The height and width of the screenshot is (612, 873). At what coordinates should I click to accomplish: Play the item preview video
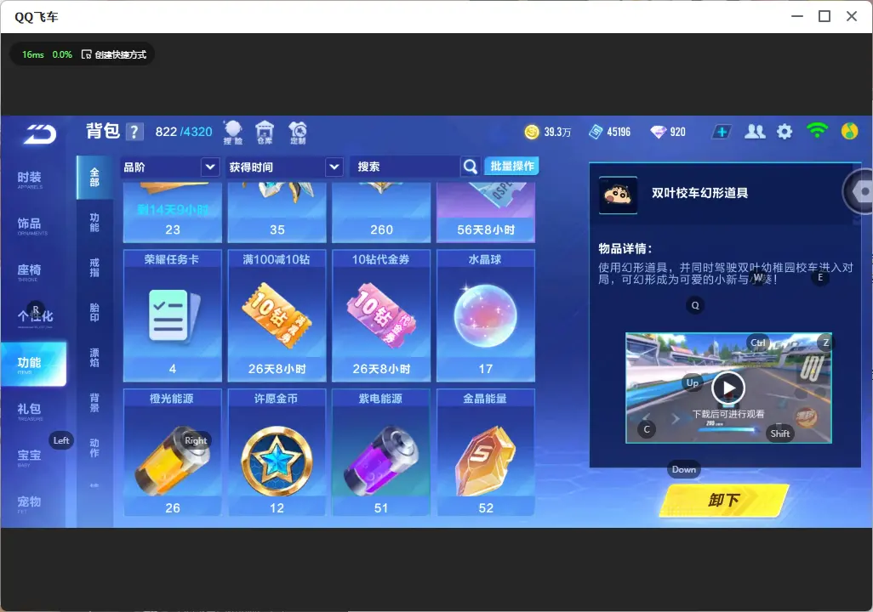[728, 388]
